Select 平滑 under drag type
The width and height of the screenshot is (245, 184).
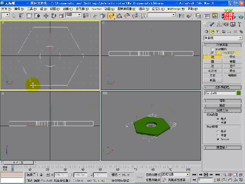pos(218,135)
